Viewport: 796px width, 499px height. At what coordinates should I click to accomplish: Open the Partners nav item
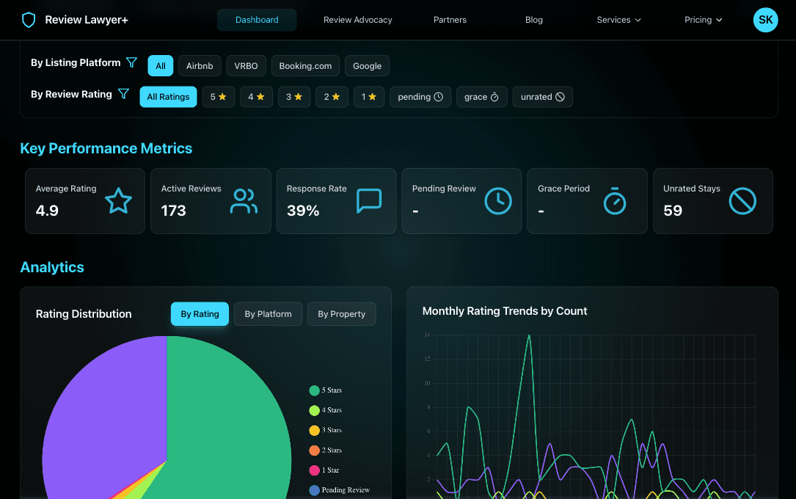tap(450, 20)
